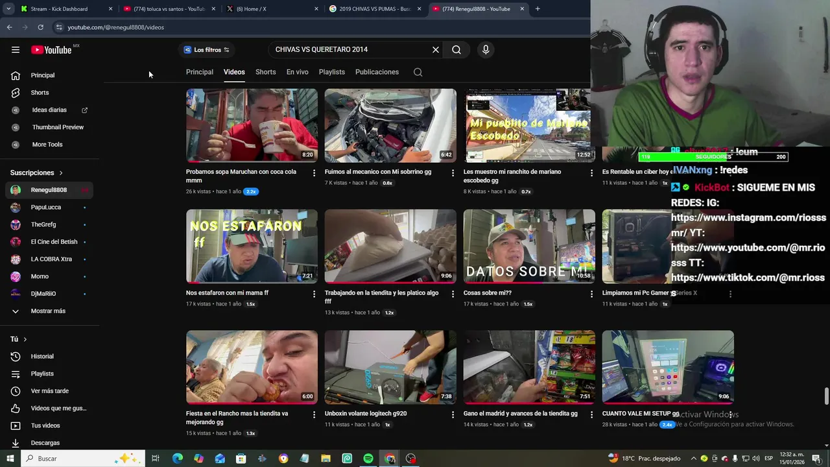Select the Videos channel tab
The width and height of the screenshot is (830, 467).
click(234, 72)
